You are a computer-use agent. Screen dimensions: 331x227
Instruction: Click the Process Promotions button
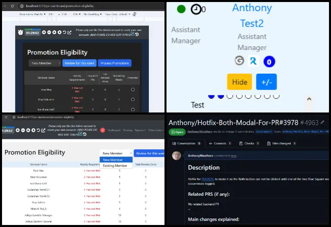115,63
